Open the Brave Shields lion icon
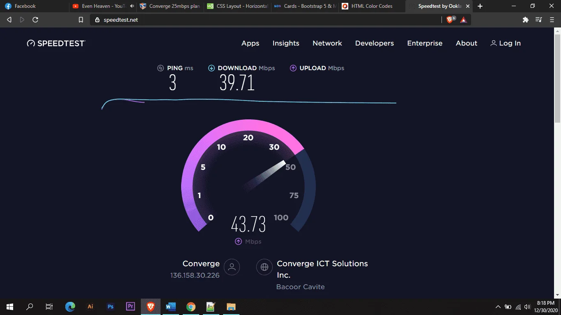 pyautogui.click(x=450, y=19)
